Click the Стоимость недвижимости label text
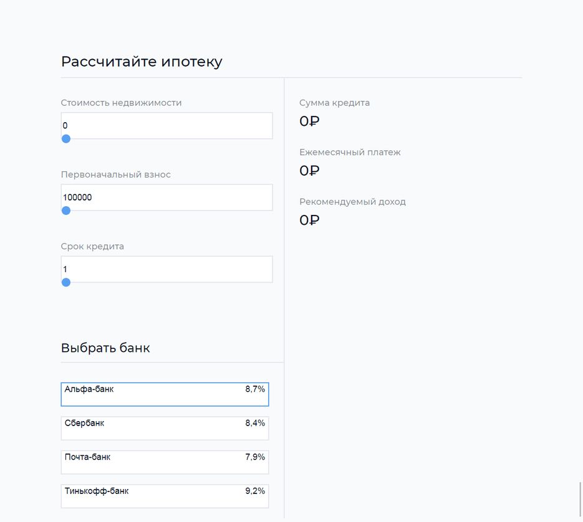 [x=122, y=103]
